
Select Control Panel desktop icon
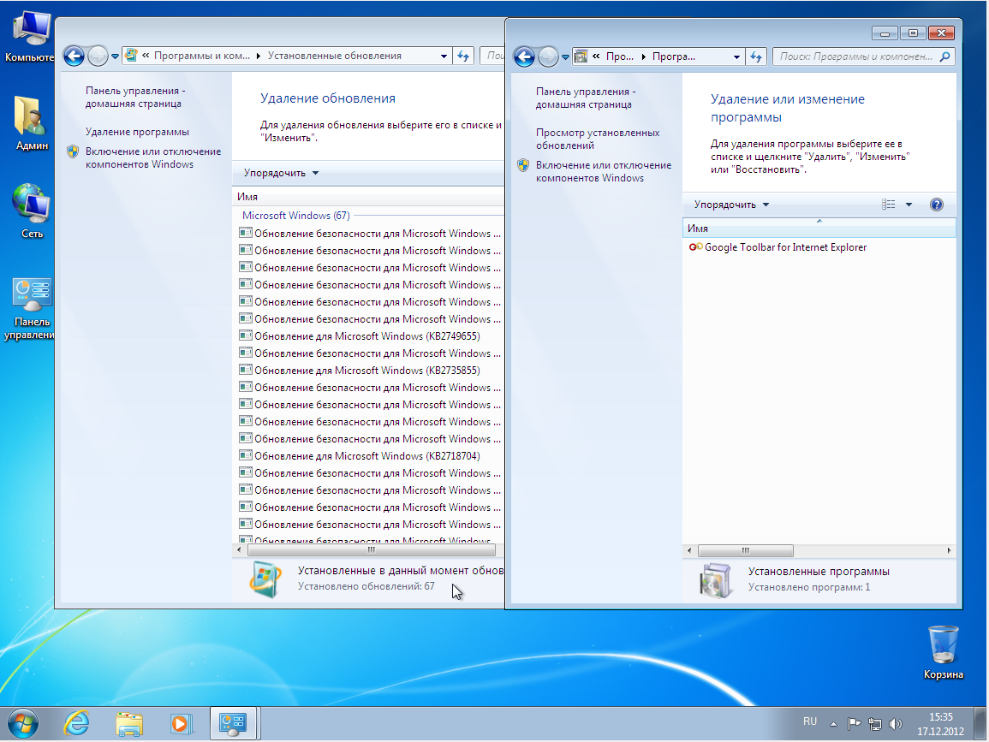tap(32, 309)
